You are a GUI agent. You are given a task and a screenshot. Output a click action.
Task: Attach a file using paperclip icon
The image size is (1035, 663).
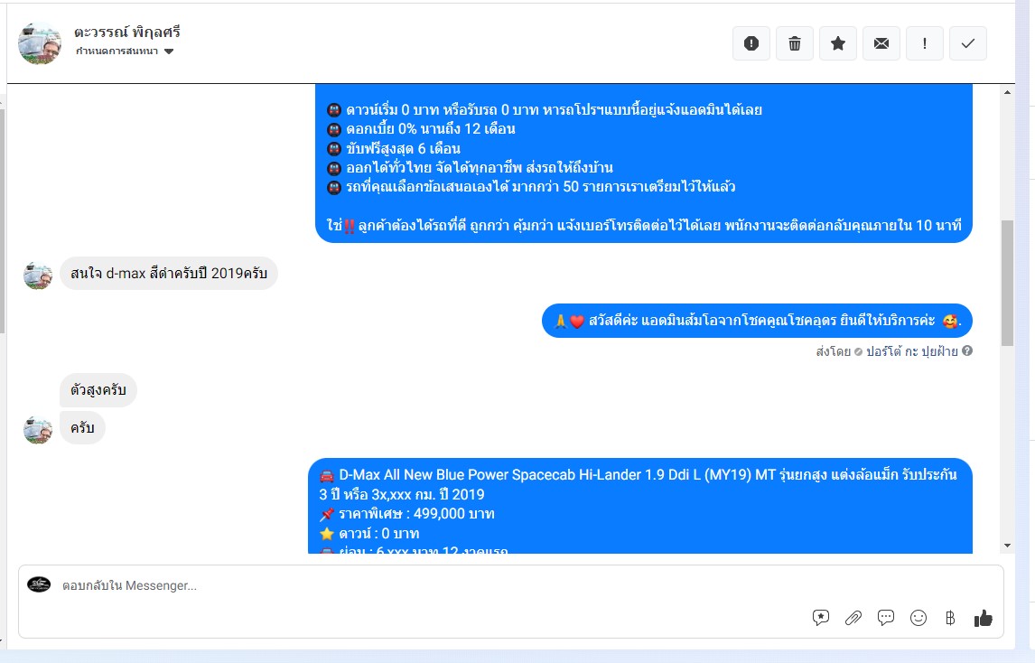coord(853,618)
